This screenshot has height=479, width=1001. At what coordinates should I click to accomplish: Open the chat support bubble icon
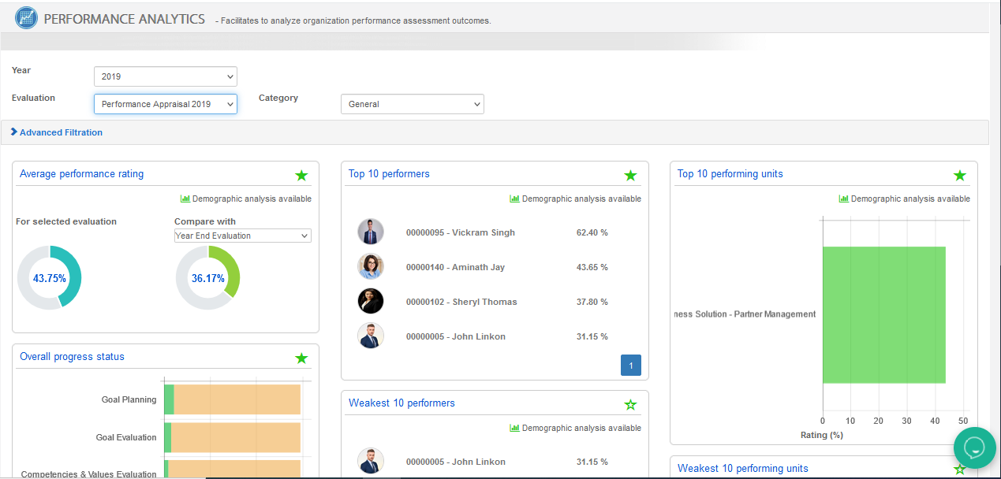click(x=974, y=447)
